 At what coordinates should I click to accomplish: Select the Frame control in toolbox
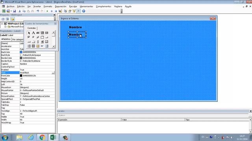pyautogui.click(x=42, y=37)
